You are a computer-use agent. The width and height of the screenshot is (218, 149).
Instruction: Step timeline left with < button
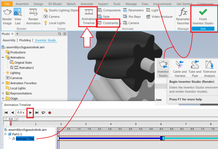pyautogui.click(x=5, y=119)
